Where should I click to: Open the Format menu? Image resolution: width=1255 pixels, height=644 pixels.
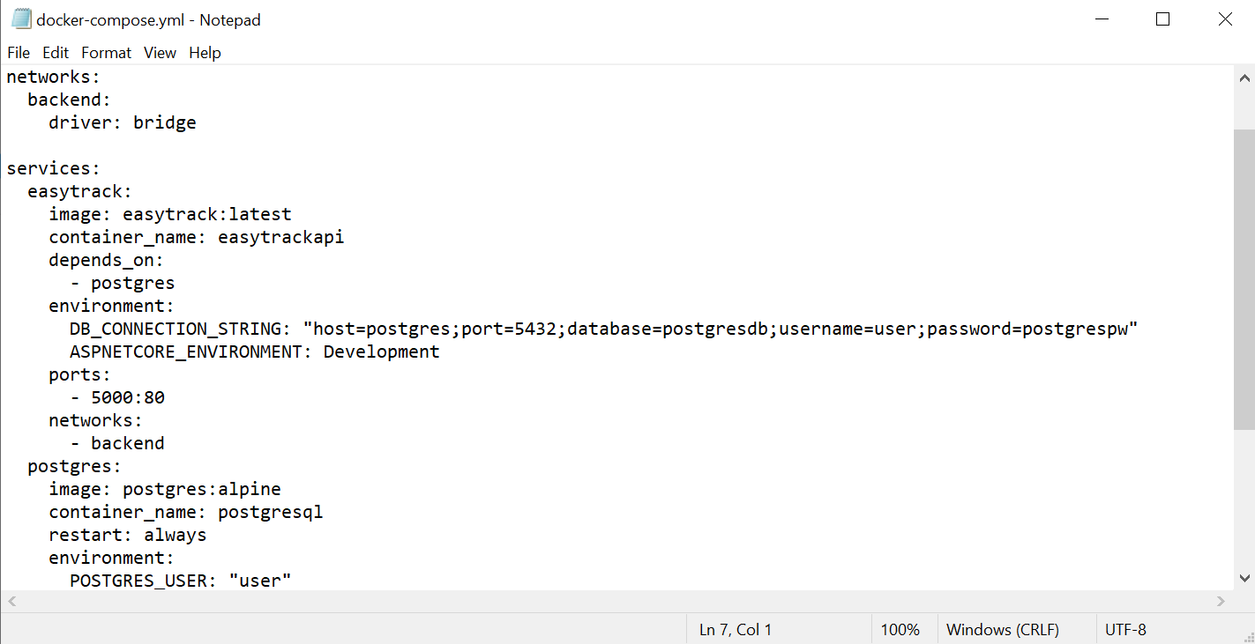click(106, 53)
